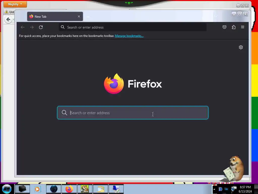Screen dimensions: 258x194
Task: Open the Windows Start orb
Action: click(7, 189)
